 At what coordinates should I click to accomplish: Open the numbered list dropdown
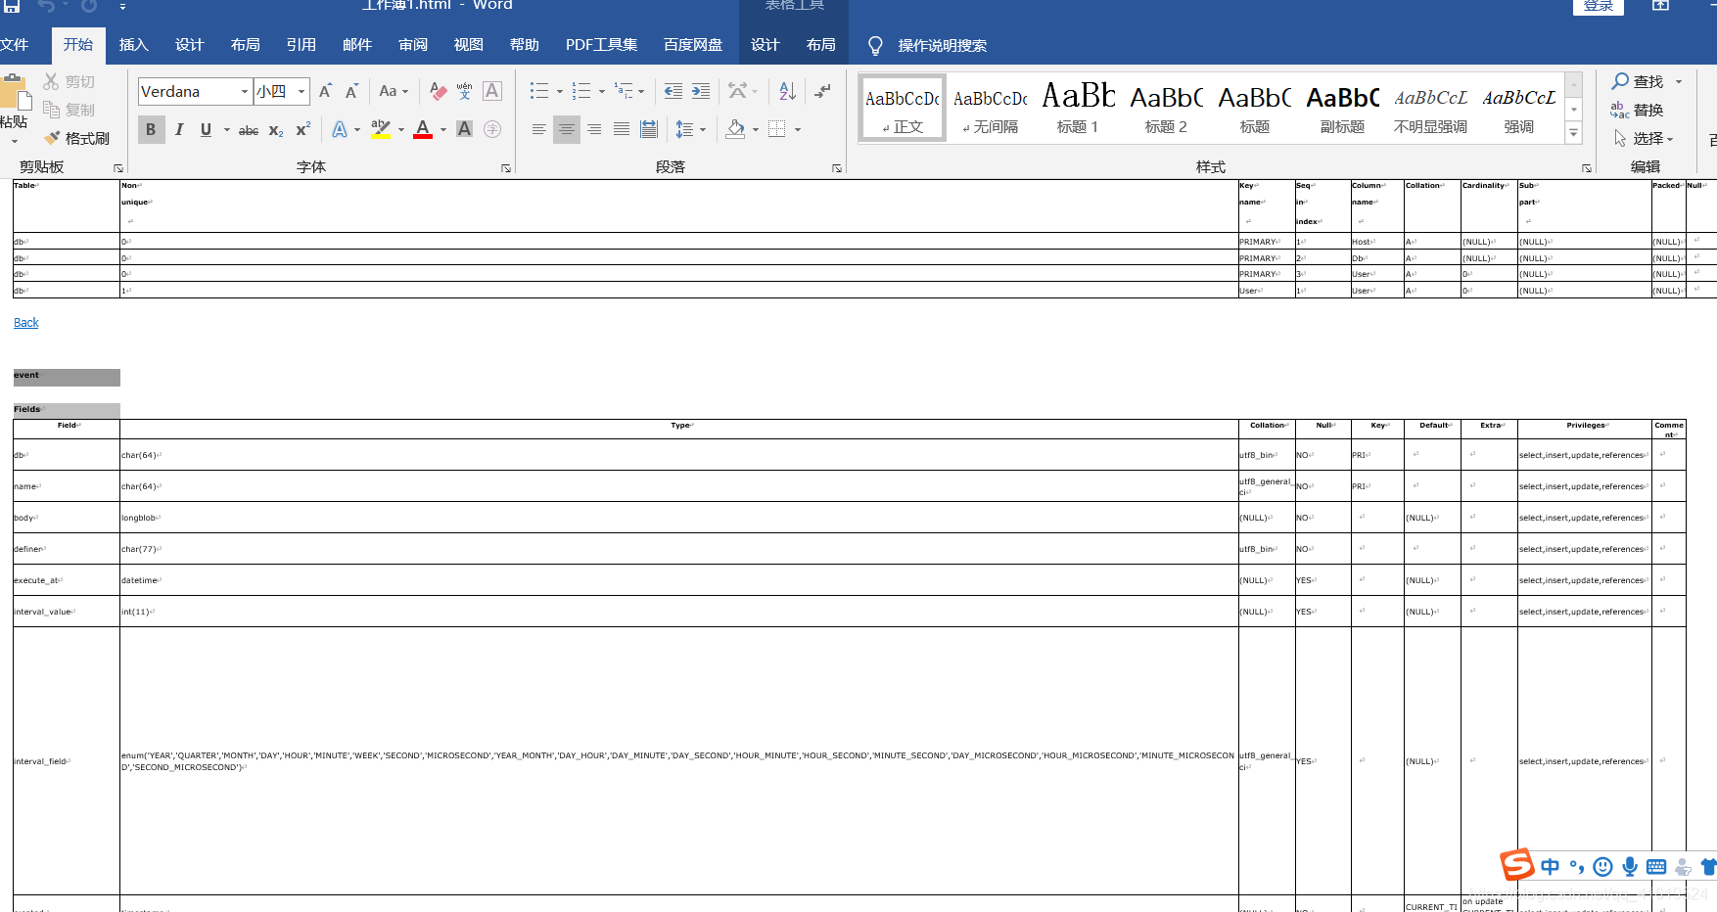[x=602, y=91]
